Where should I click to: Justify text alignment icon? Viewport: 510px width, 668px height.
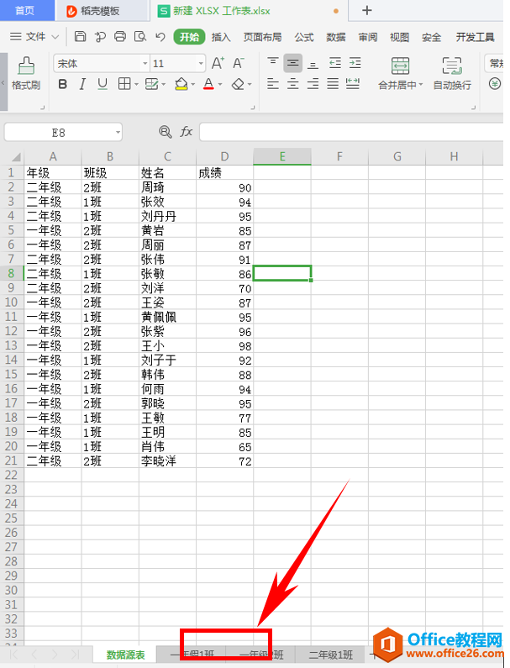(x=333, y=84)
